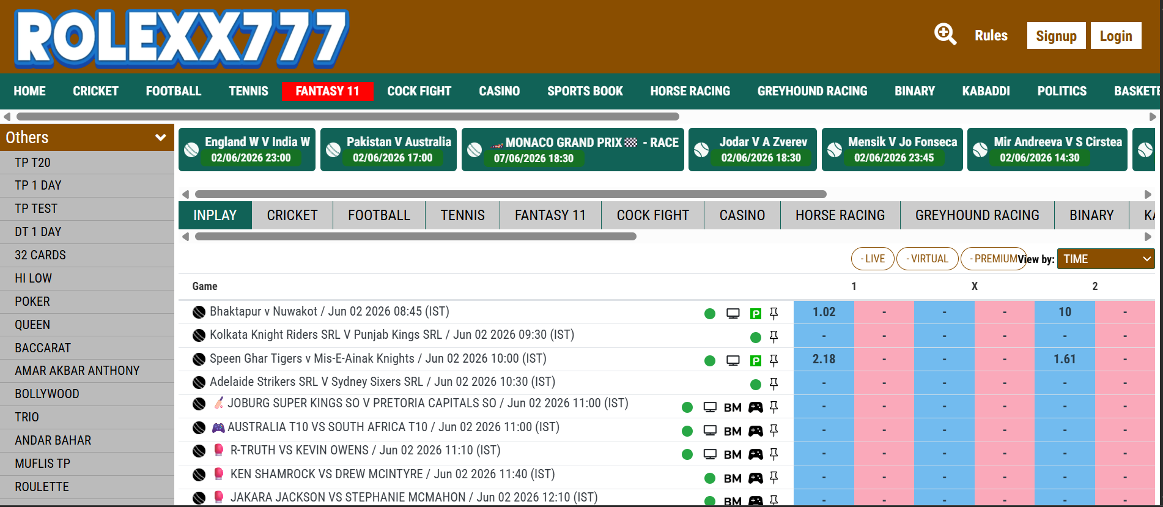The image size is (1163, 507).
Task: Click the 1.61 odds for Mis-E-Ainak Knights
Action: pyautogui.click(x=1065, y=359)
